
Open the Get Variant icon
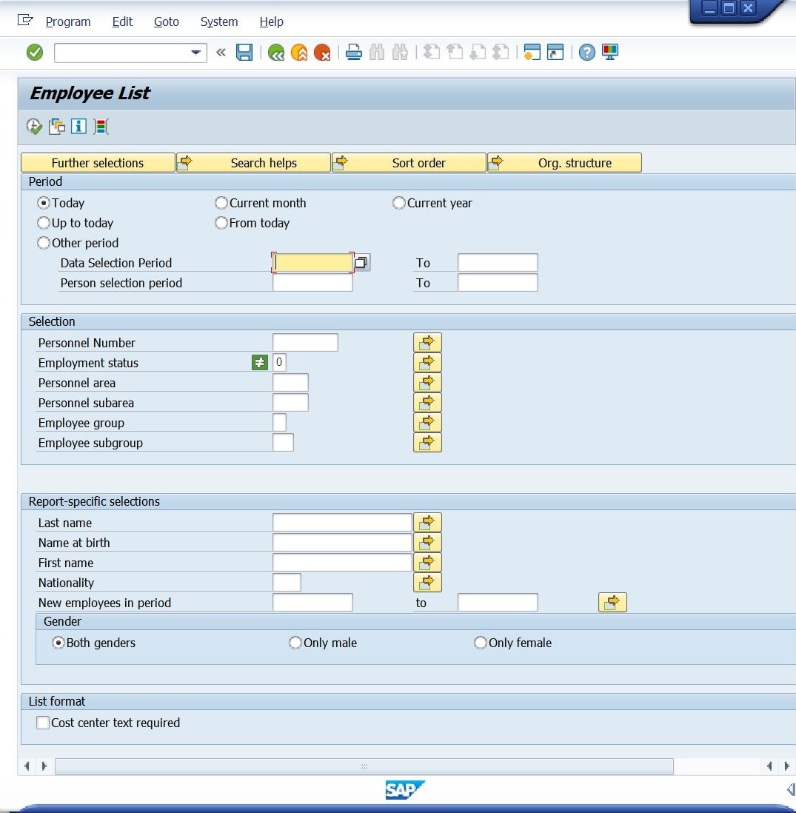(56, 127)
